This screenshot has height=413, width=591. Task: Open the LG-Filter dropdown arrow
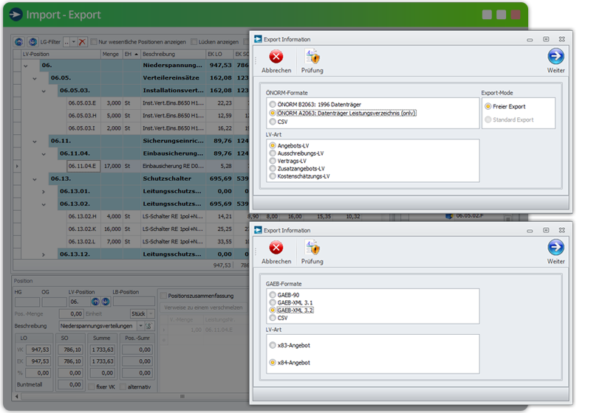click(74, 42)
